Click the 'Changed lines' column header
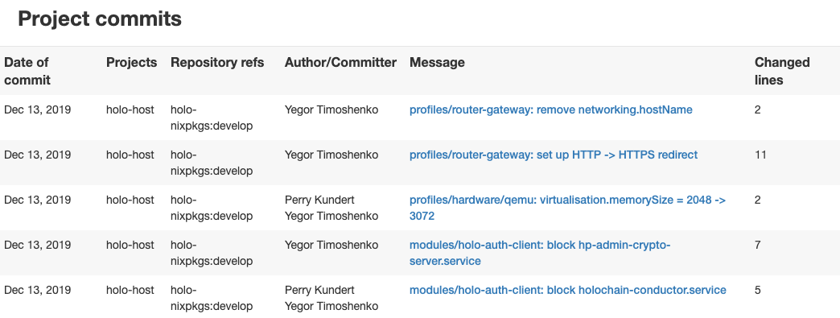840x318 pixels. point(782,71)
